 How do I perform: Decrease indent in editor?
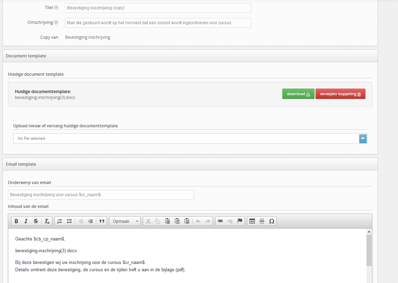point(81,221)
